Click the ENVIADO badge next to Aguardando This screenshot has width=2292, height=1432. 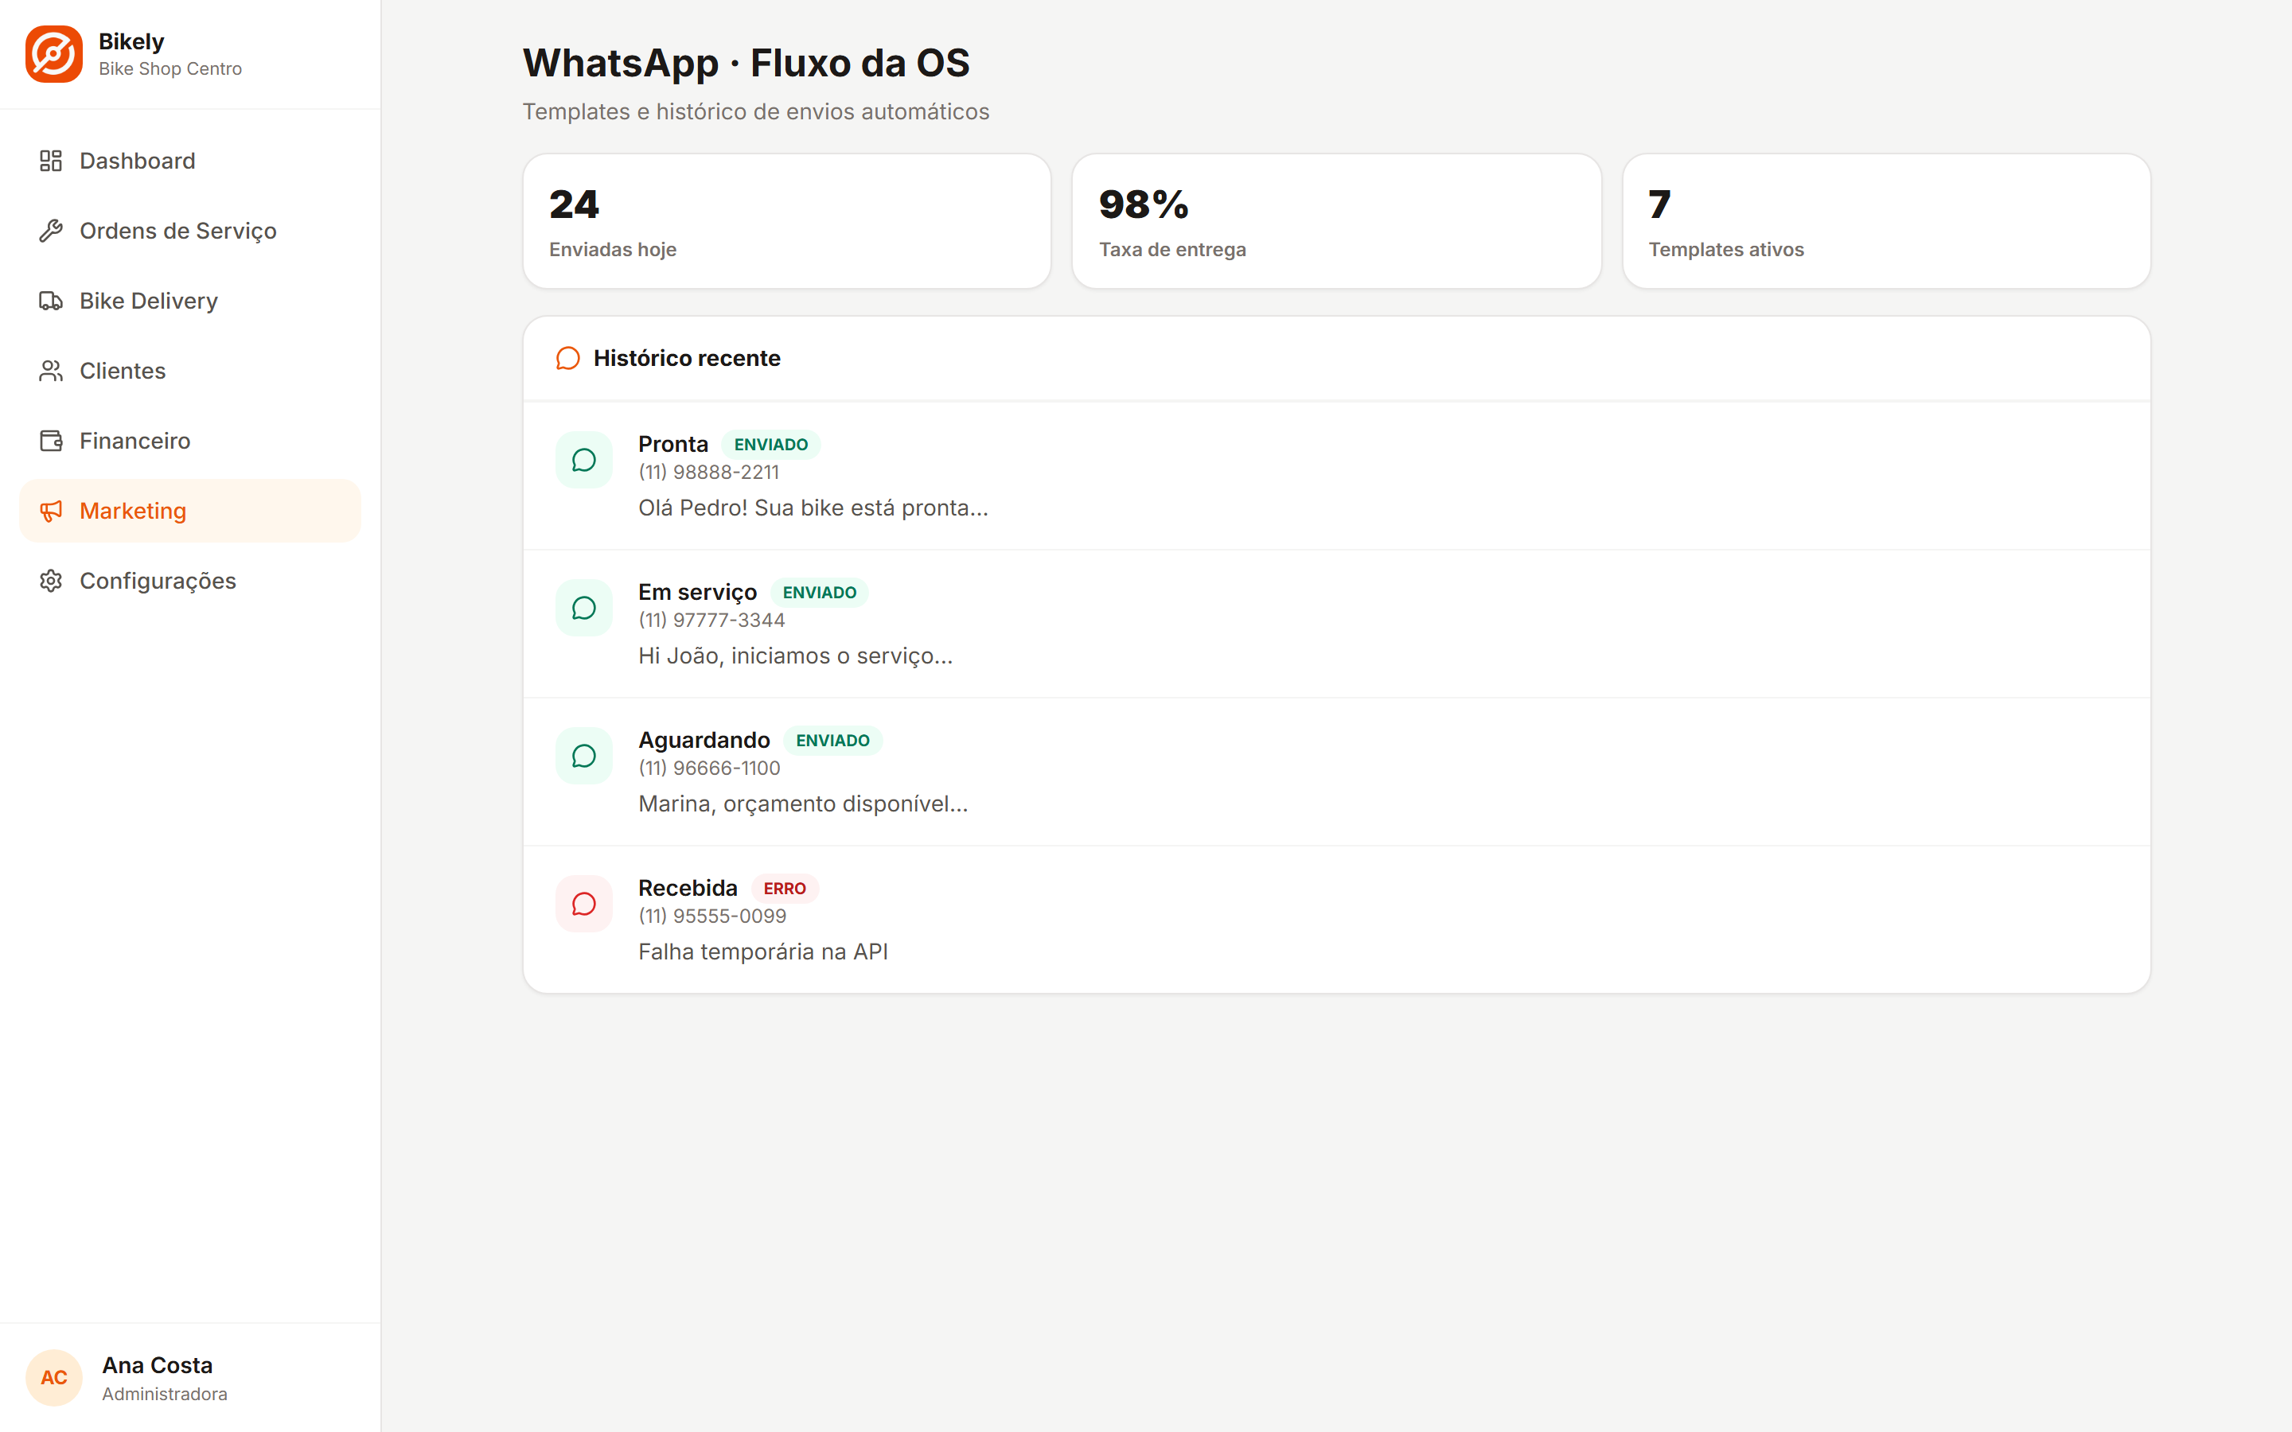[832, 741]
